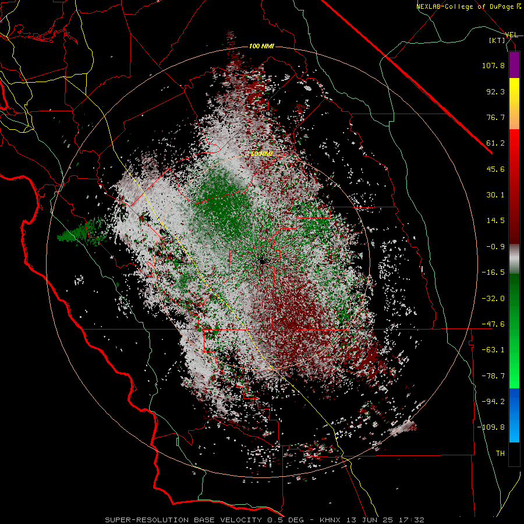Screen dimensions: 524x524
Task: Click the 30.1 velocity scale value
Action: coord(495,195)
